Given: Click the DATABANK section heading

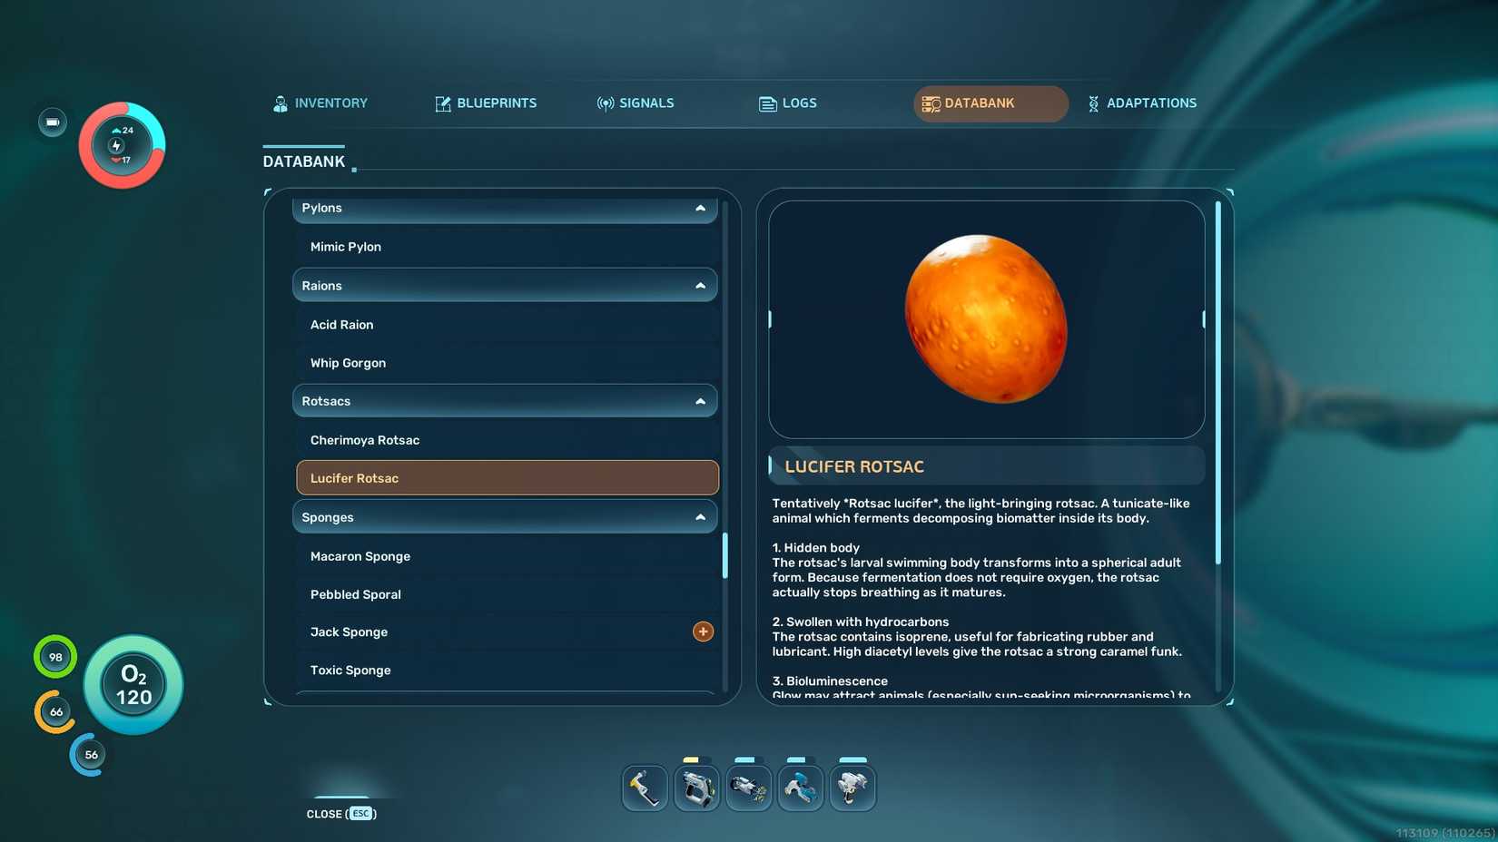Looking at the screenshot, I should [304, 162].
